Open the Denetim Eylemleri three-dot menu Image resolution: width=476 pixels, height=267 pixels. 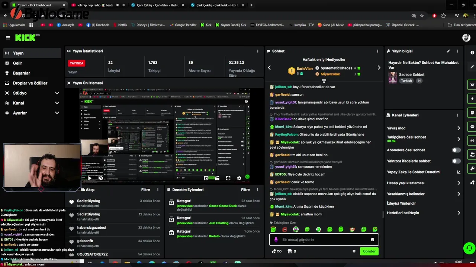[258, 189]
